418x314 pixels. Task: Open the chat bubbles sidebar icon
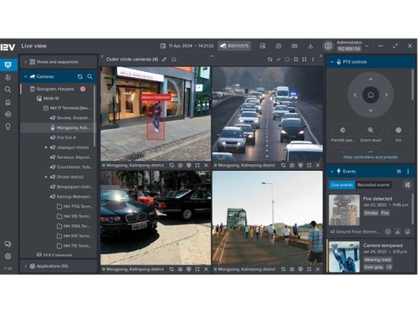click(x=8, y=245)
